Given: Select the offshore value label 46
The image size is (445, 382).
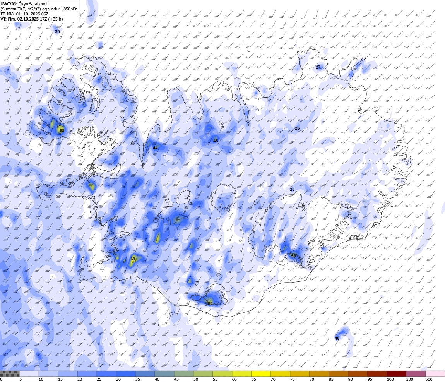Looking at the screenshot, I should 337,338.
